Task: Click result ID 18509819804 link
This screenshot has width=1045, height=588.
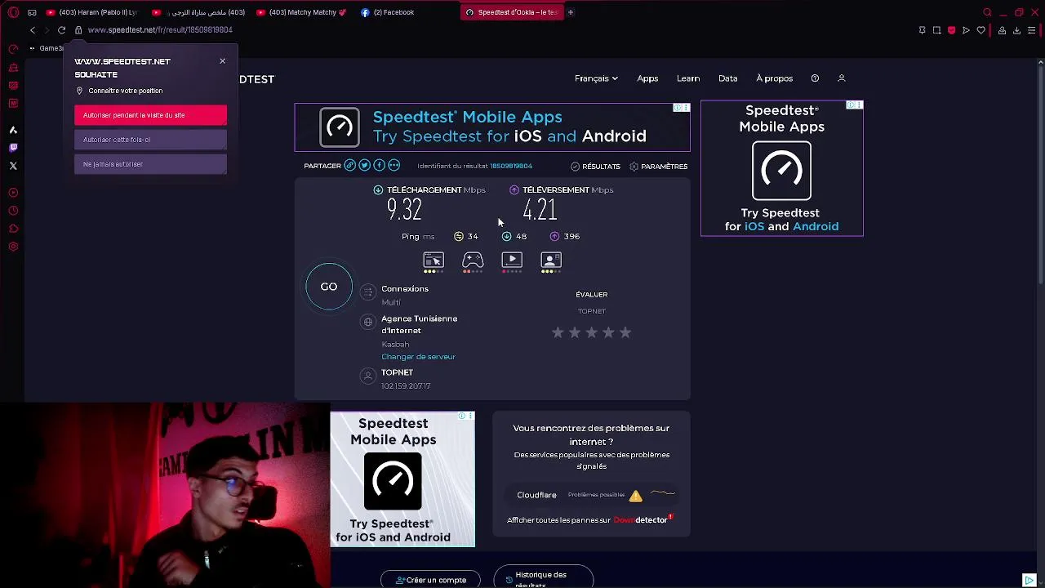Action: (x=511, y=166)
